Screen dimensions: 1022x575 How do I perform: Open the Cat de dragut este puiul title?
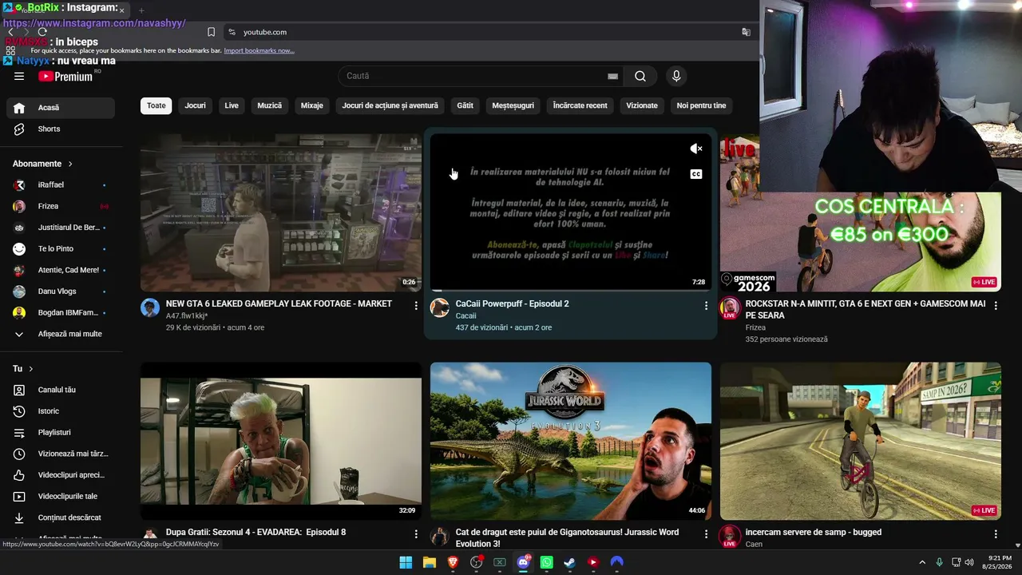[568, 538]
